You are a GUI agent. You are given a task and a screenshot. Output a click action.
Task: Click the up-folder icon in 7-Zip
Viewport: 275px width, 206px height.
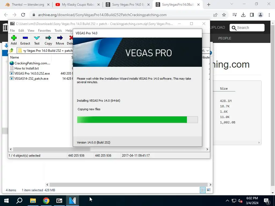[12, 51]
